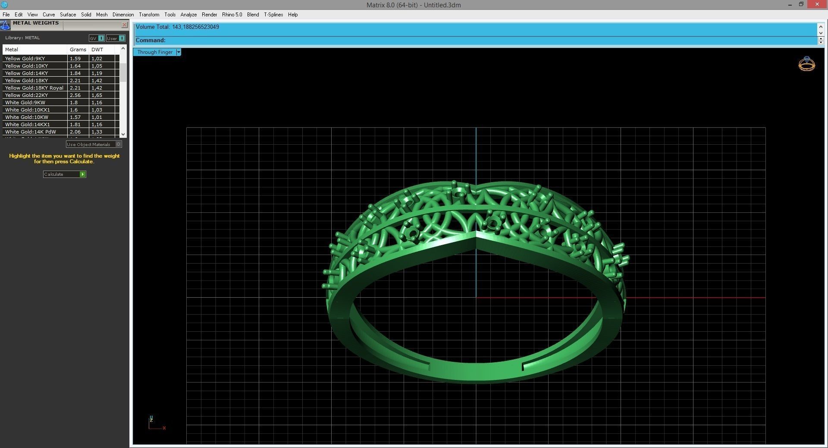Click command history scroll down arrow
828x448 pixels.
coord(821,33)
